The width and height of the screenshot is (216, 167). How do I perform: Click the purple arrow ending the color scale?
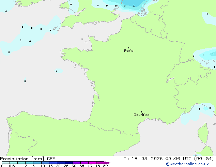[108, 163]
